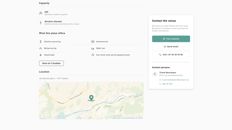Email trond.henriksen@bymisjon.no
Screen dimensions: 232x130
175,80
